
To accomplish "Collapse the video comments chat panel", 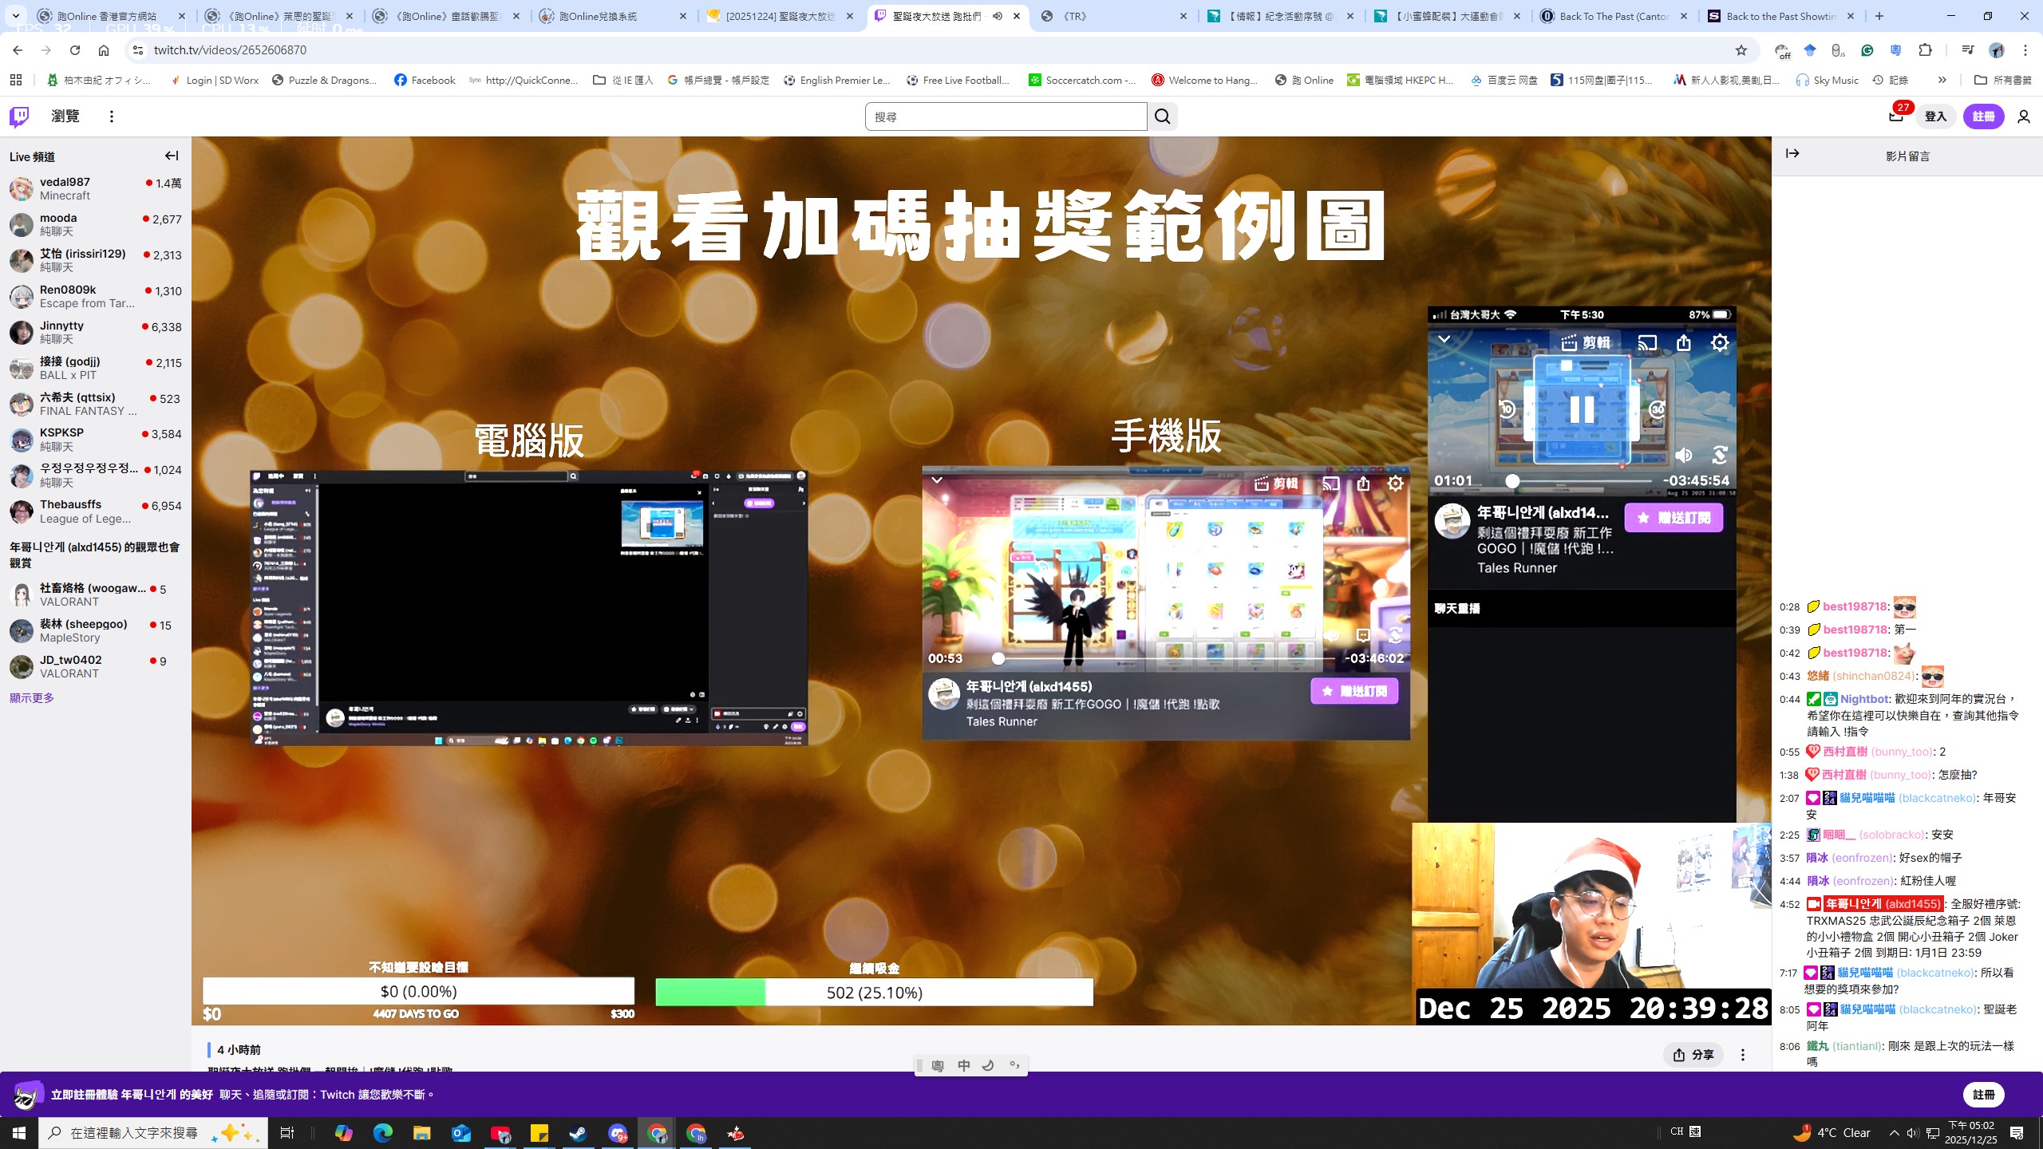I will [1792, 154].
